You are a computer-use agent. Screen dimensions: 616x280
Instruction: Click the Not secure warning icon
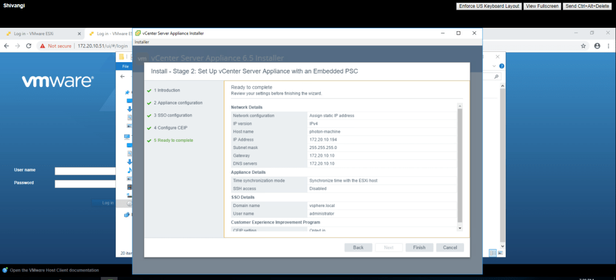(x=43, y=46)
